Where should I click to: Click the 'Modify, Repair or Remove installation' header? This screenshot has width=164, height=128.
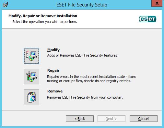pos(43,16)
